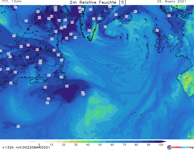Click the meteopool.org logo
This screenshot has width=194, height=150.
point(180,147)
